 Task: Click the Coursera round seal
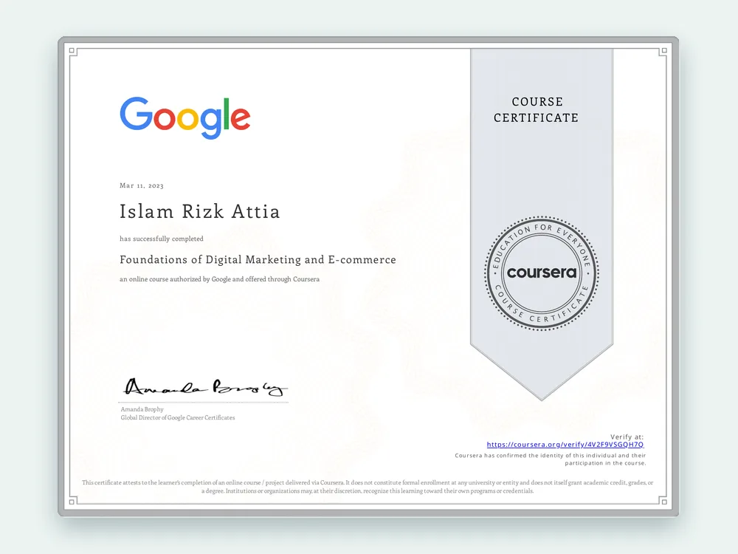click(541, 273)
